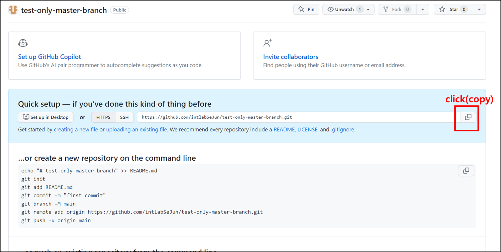Viewport: 501px width, 252px height.
Task: Click the Copilot description 'Use GitHub's AI pair programmer' text
Action: click(x=110, y=65)
